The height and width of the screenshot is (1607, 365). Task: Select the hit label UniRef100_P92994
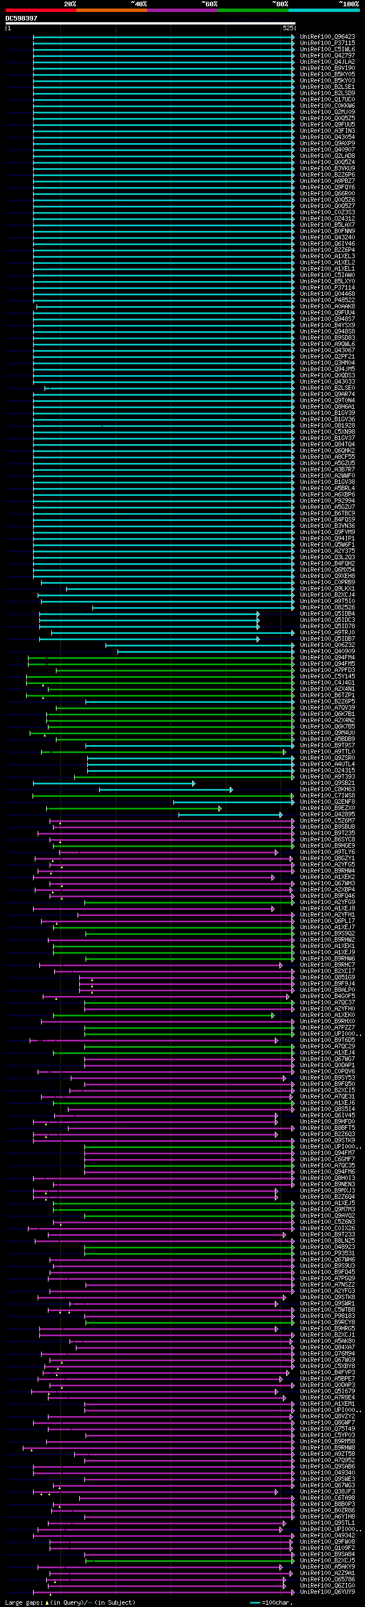(327, 501)
